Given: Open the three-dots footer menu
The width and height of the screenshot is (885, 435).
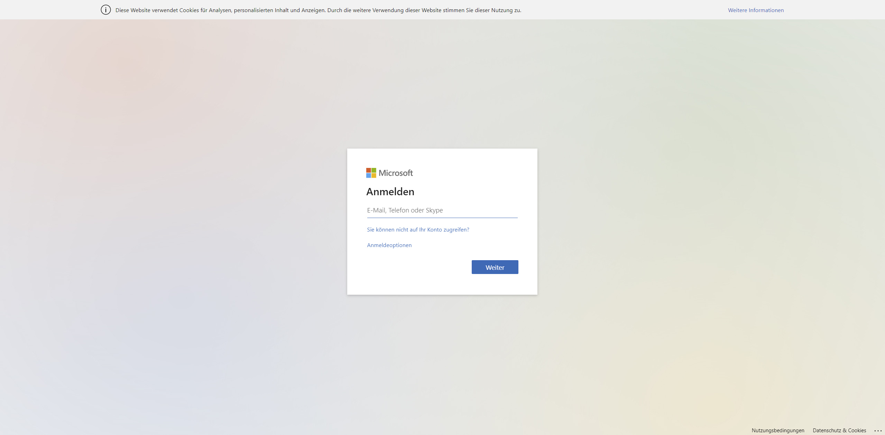Looking at the screenshot, I should 878,431.
